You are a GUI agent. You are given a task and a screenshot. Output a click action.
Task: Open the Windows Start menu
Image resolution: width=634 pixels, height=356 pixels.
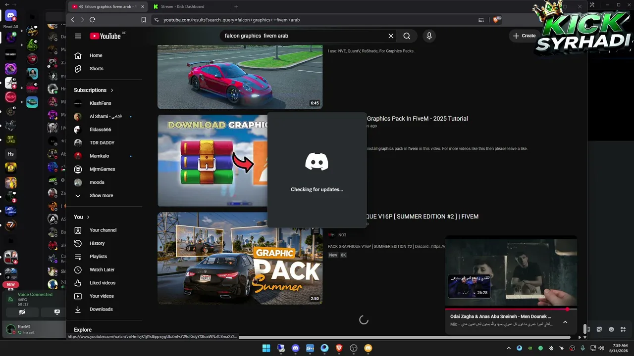[266, 348]
